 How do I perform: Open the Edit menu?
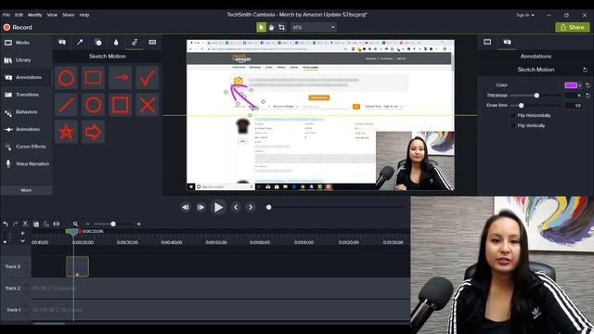click(x=19, y=15)
